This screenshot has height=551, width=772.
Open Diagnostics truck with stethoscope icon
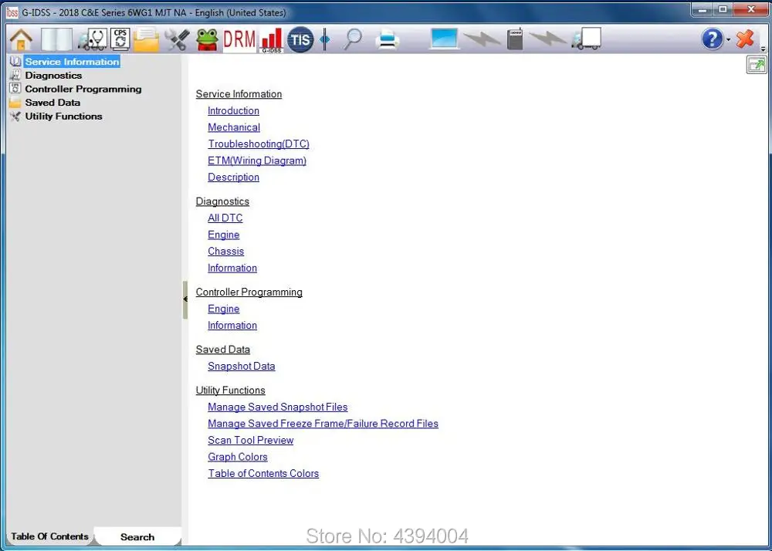click(92, 39)
